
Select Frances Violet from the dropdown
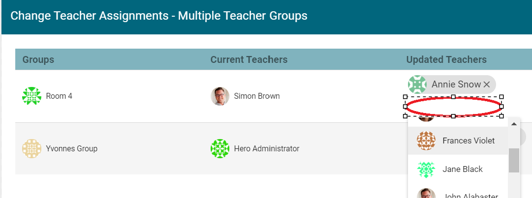point(468,141)
